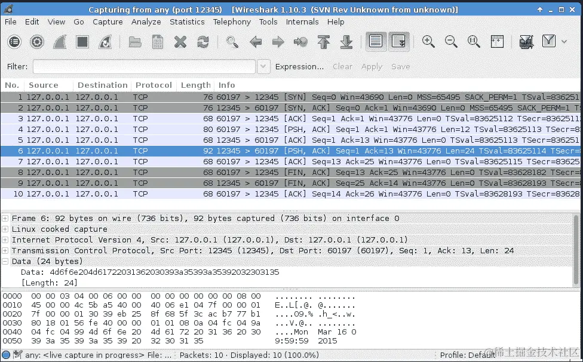Open the File menu
This screenshot has height=362, width=583.
pos(10,22)
